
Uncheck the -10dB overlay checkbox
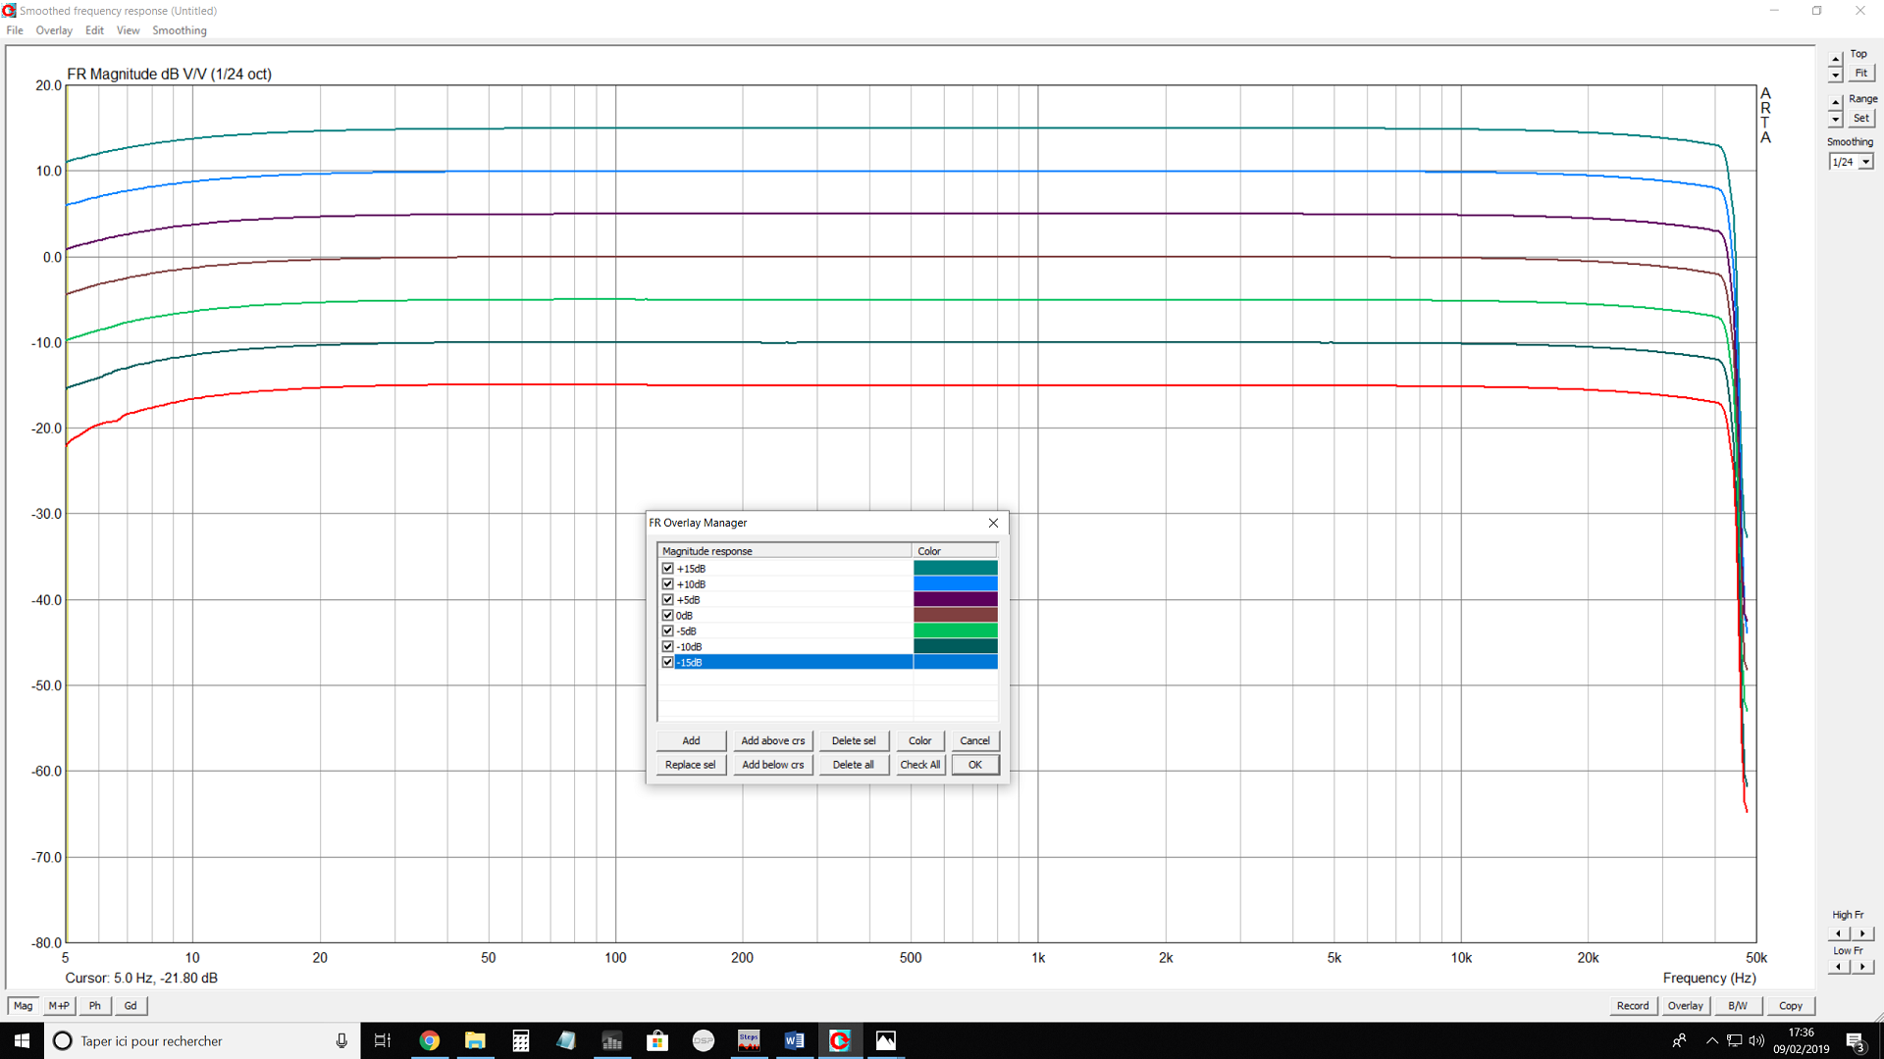pyautogui.click(x=668, y=647)
